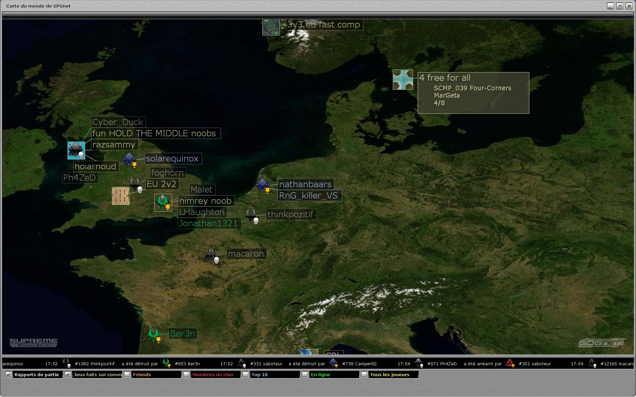Select the Jonathan1321 player label
This screenshot has height=397, width=636.
pyautogui.click(x=208, y=224)
